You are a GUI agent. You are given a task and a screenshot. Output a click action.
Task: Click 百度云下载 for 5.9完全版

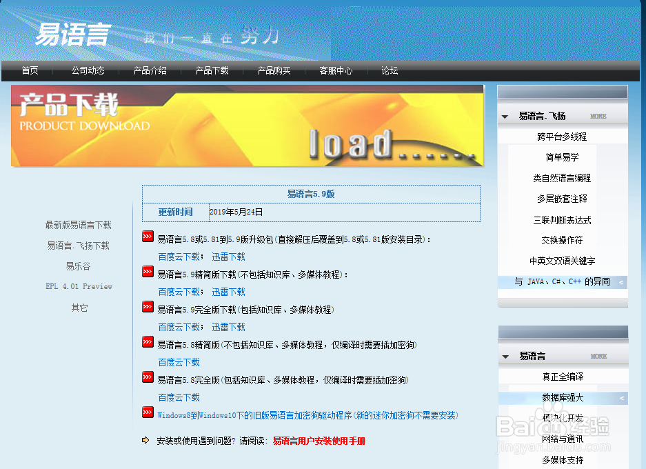pos(179,327)
